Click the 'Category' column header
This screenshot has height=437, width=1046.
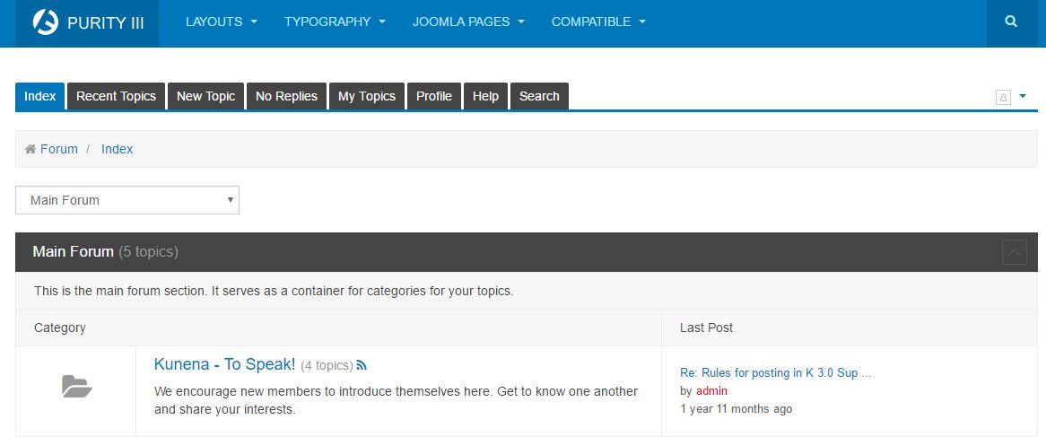60,328
